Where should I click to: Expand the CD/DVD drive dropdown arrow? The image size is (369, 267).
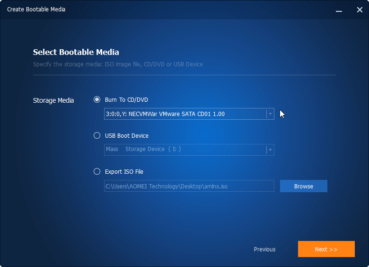tap(270, 114)
